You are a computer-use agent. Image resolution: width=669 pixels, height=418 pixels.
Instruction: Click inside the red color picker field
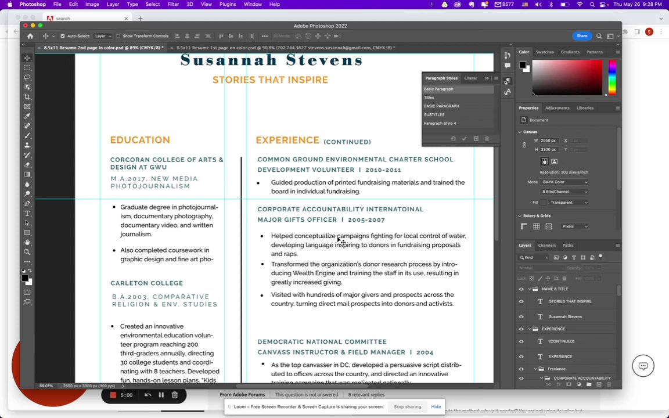(x=567, y=77)
